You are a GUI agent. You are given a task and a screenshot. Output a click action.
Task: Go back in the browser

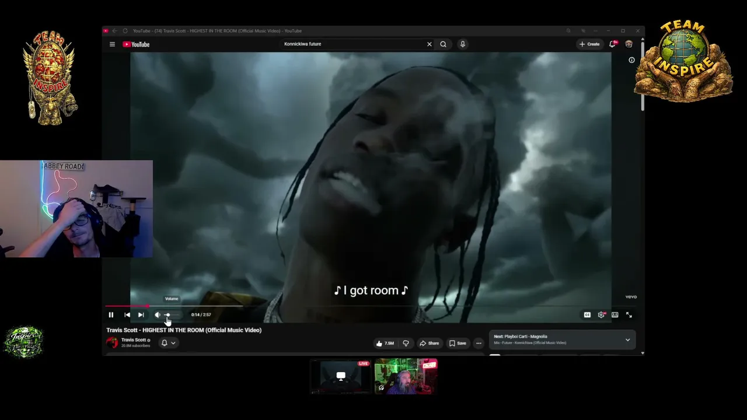point(114,31)
